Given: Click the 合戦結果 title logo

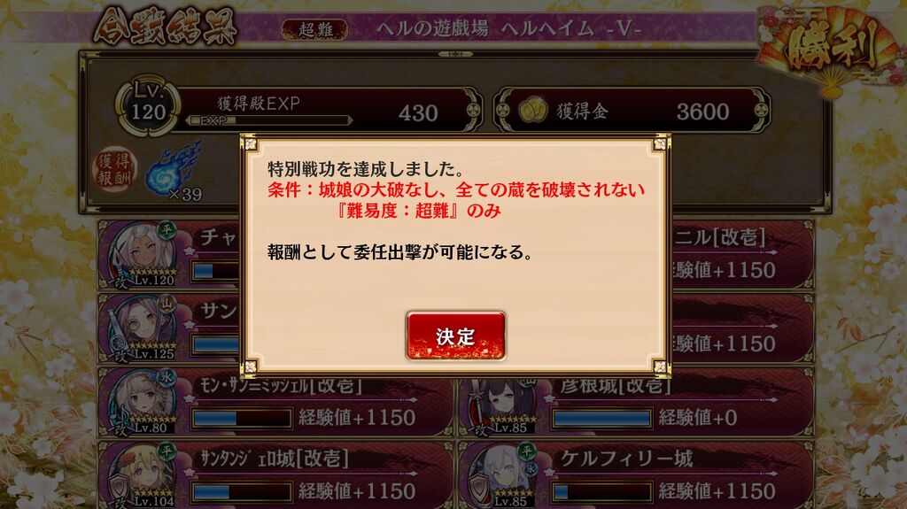Looking at the screenshot, I should point(166,27).
